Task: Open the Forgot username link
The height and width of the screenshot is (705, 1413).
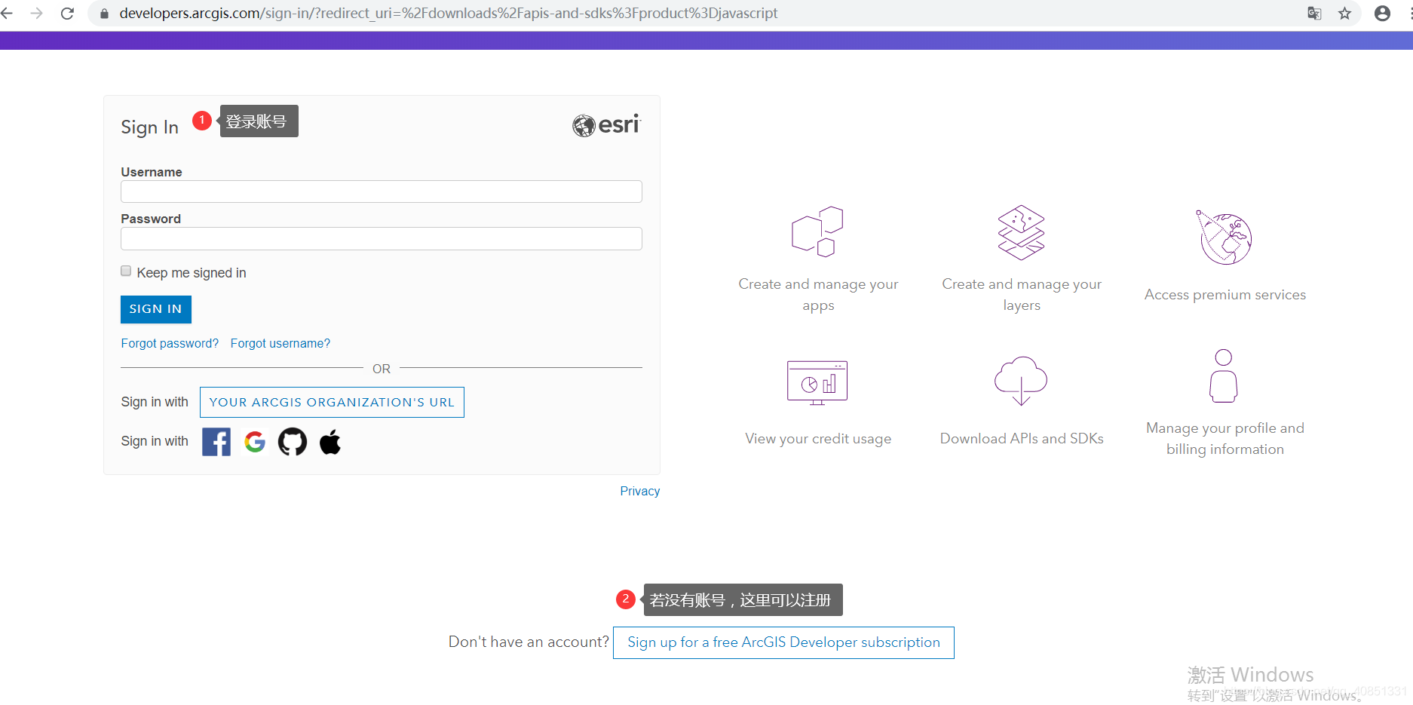Action: (x=280, y=343)
